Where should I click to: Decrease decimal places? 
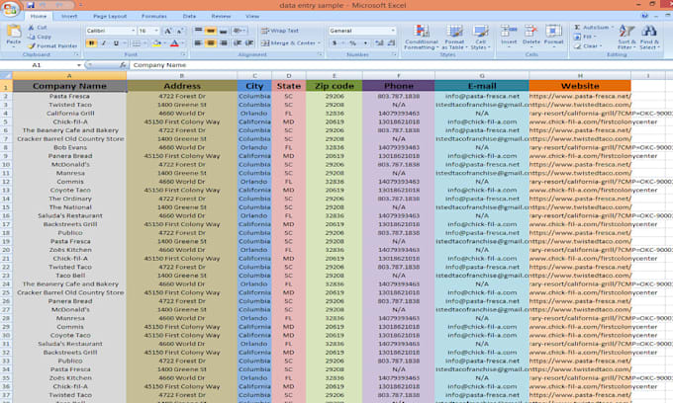click(391, 42)
